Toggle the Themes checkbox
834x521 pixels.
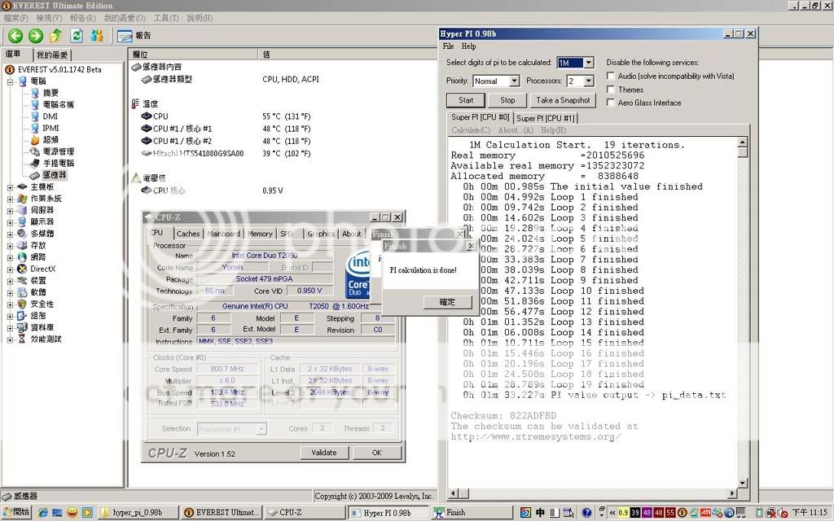coord(611,90)
